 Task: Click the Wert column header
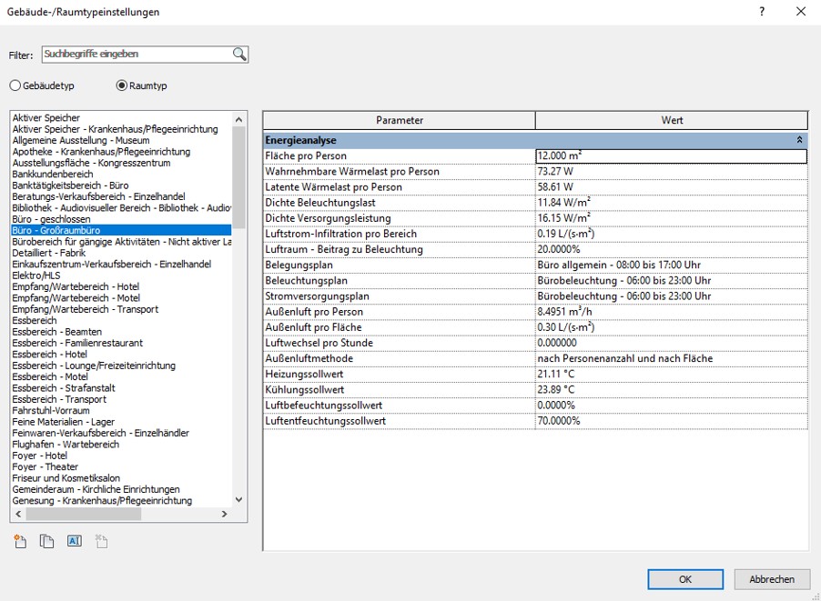pyautogui.click(x=671, y=120)
